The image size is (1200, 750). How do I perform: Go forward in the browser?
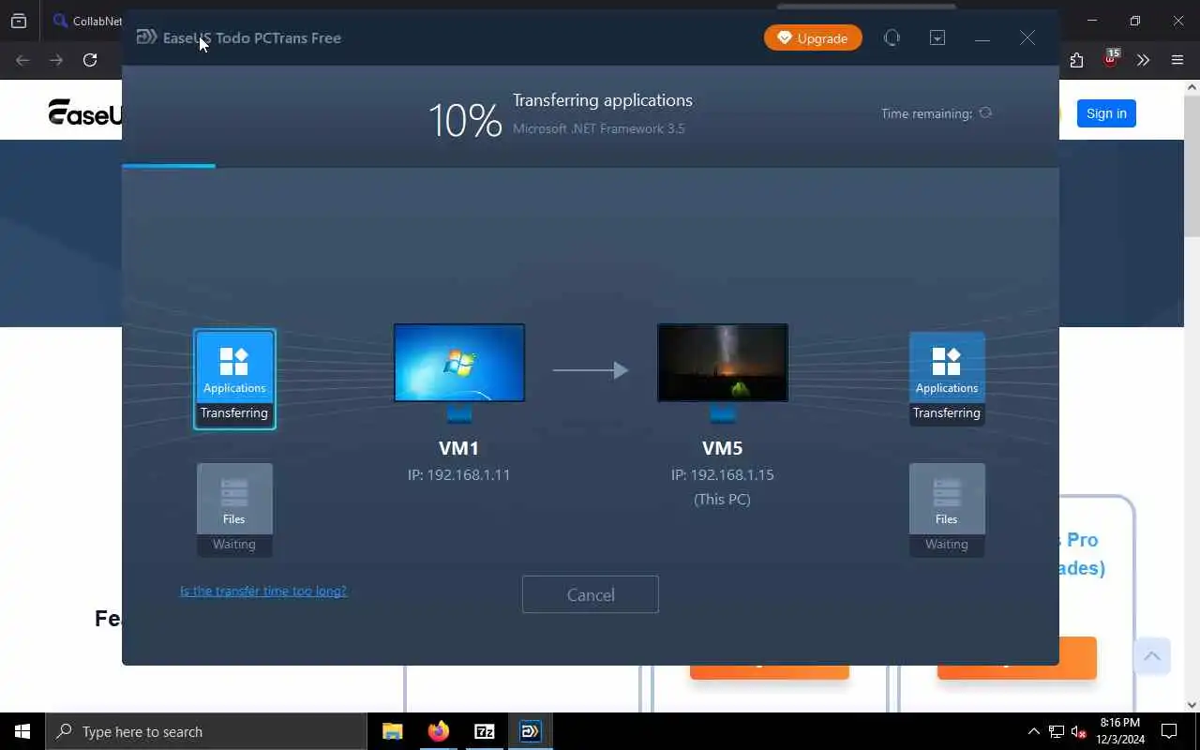click(x=56, y=60)
